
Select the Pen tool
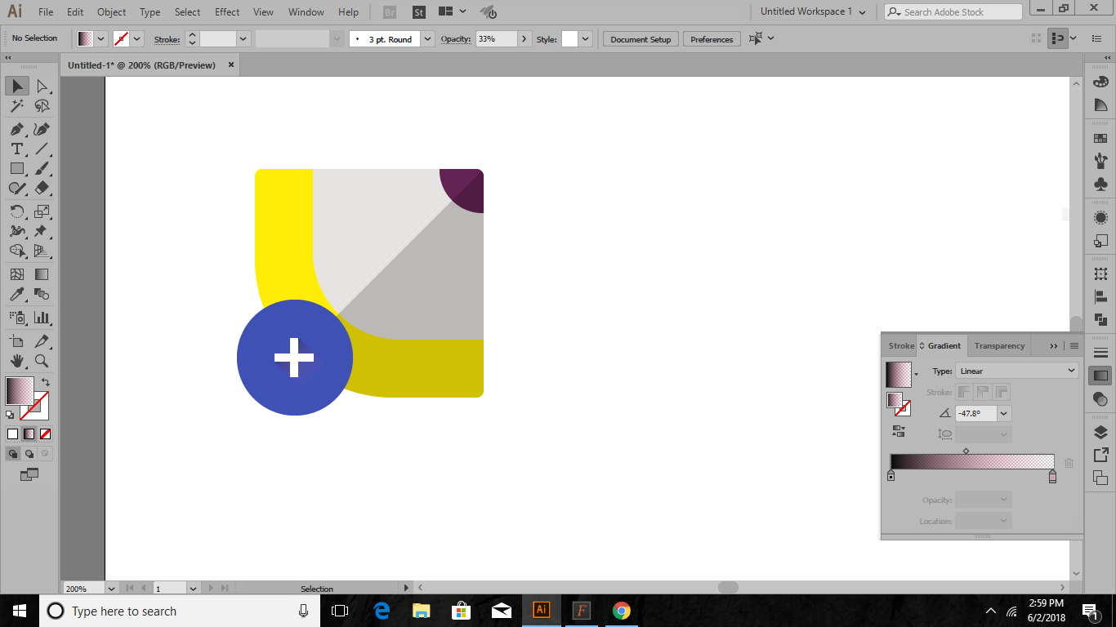[x=16, y=130]
